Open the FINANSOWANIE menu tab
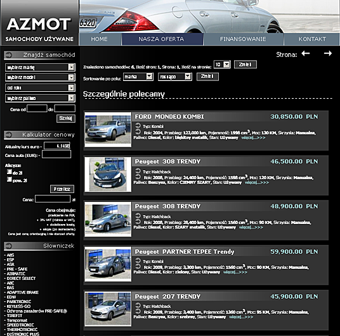 tap(243, 39)
